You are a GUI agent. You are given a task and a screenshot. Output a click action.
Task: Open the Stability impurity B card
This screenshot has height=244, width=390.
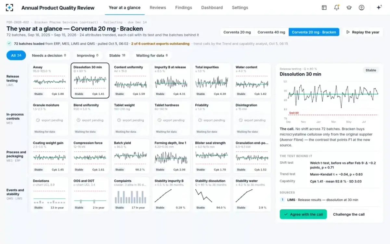[171, 194]
